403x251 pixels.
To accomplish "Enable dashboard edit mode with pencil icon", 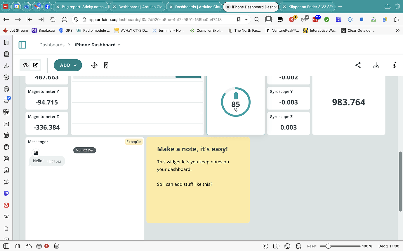I will pyautogui.click(x=35, y=65).
